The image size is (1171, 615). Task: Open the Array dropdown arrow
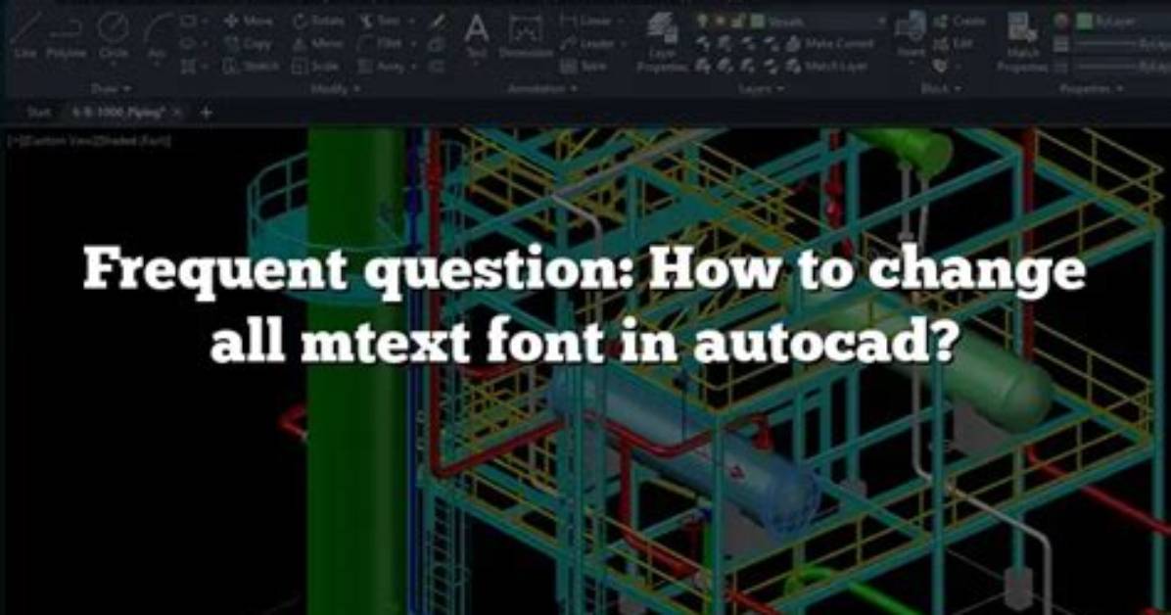pyautogui.click(x=414, y=67)
